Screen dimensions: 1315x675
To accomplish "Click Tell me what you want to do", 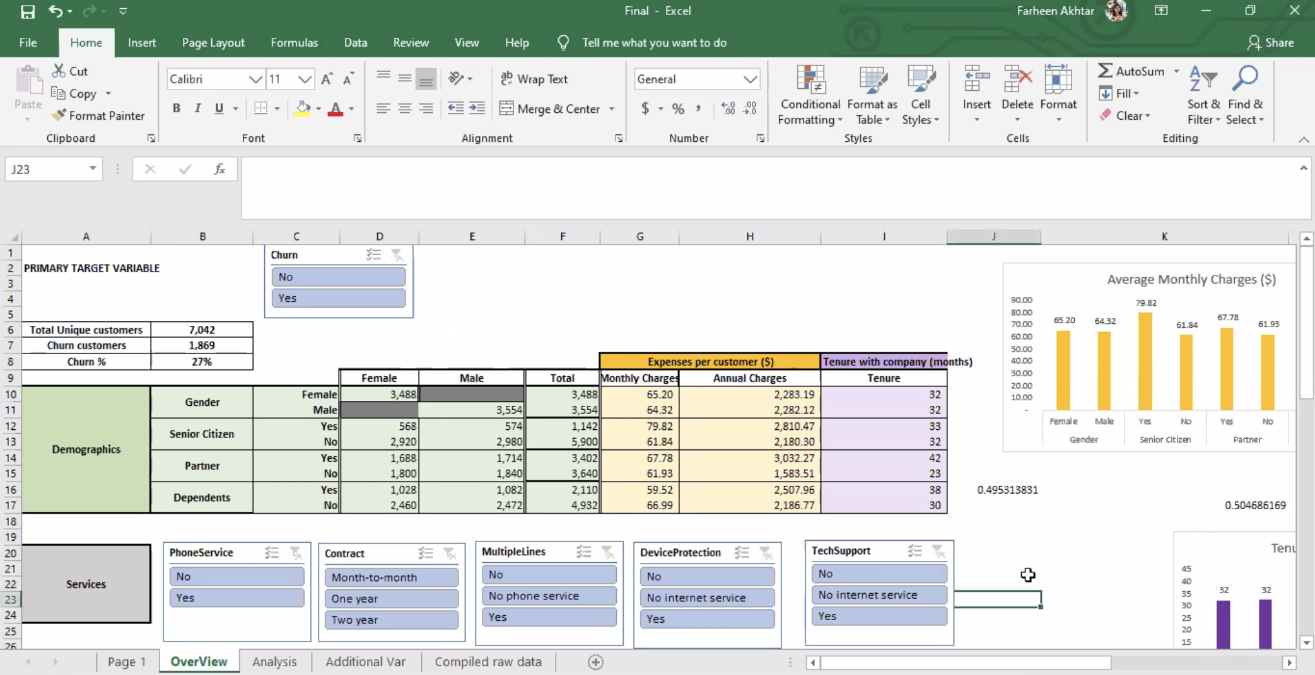I will click(654, 42).
